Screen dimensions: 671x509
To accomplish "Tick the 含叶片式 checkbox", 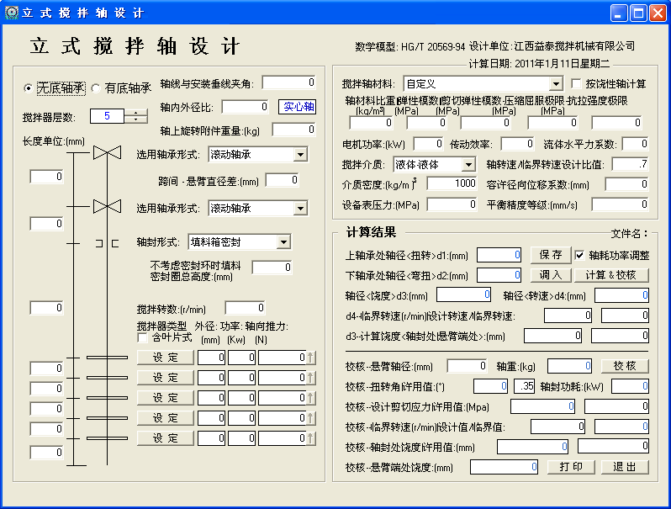I will tap(142, 337).
